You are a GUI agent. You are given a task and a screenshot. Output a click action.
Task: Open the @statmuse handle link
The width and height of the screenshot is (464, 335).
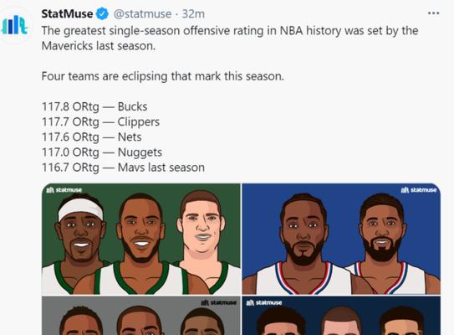click(x=143, y=14)
